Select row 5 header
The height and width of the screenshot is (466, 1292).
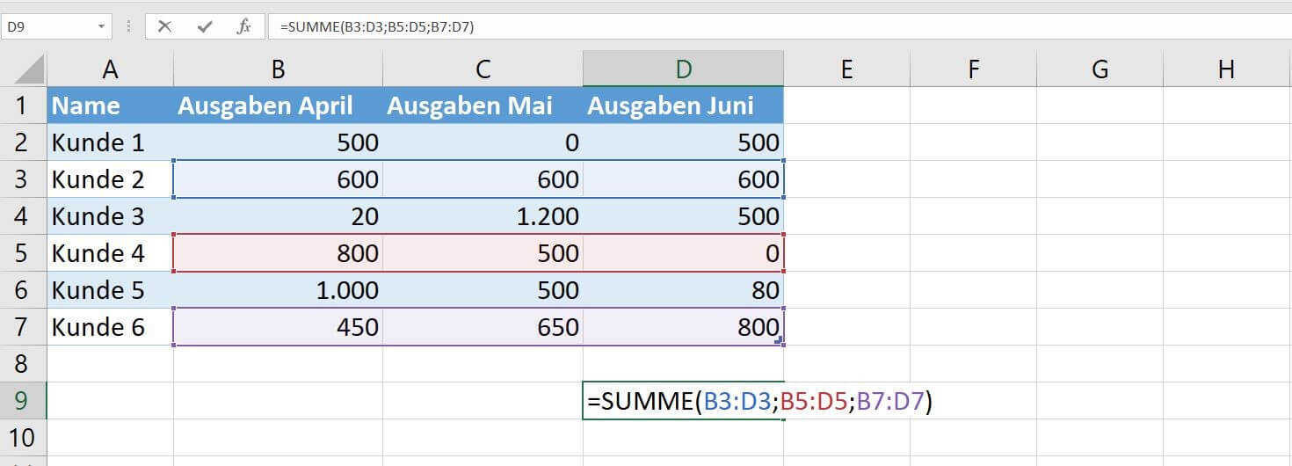(23, 253)
